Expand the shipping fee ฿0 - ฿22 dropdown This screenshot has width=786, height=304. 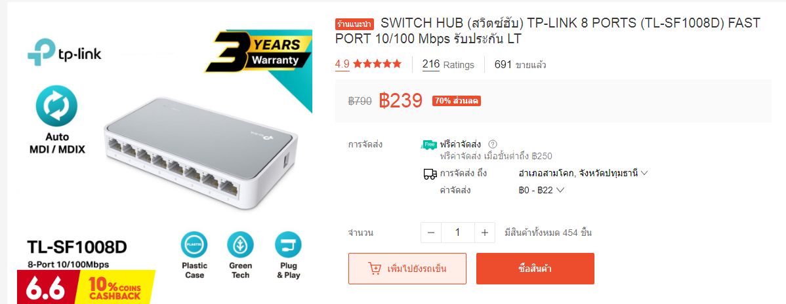pyautogui.click(x=542, y=190)
